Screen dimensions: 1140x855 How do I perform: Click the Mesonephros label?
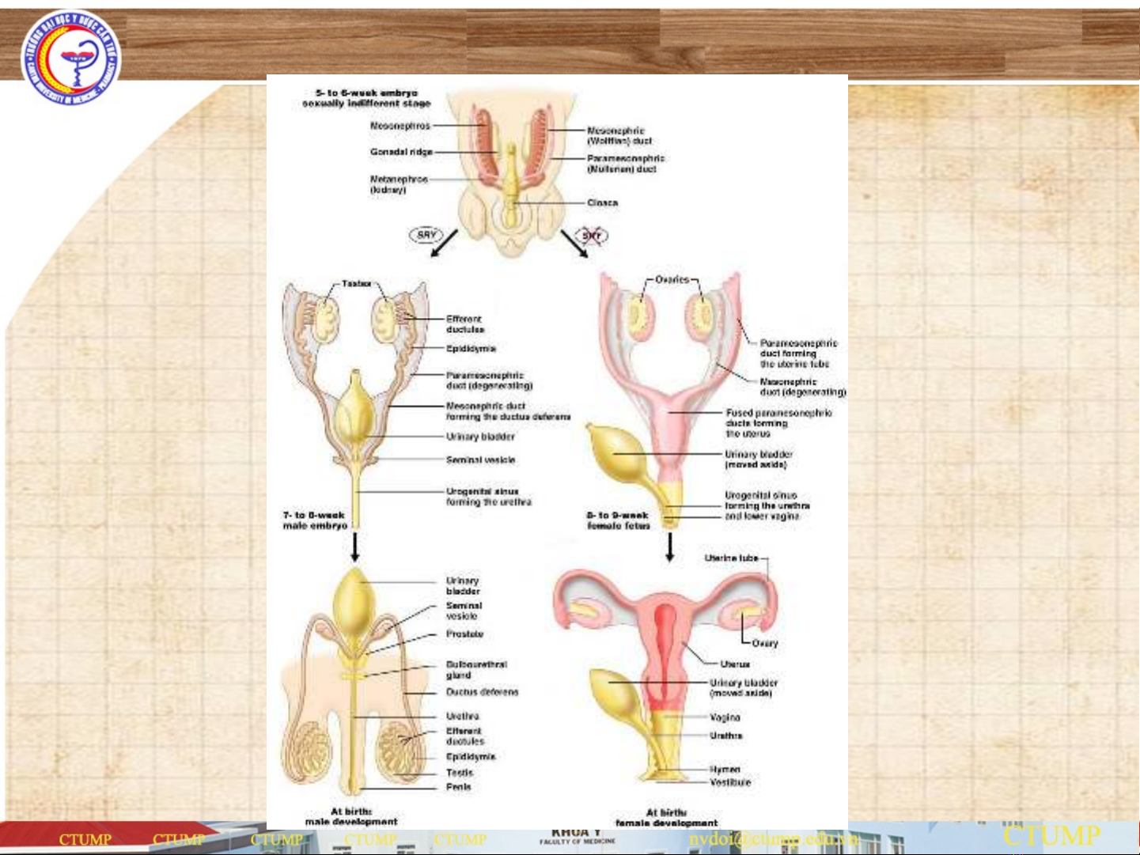coord(400,126)
